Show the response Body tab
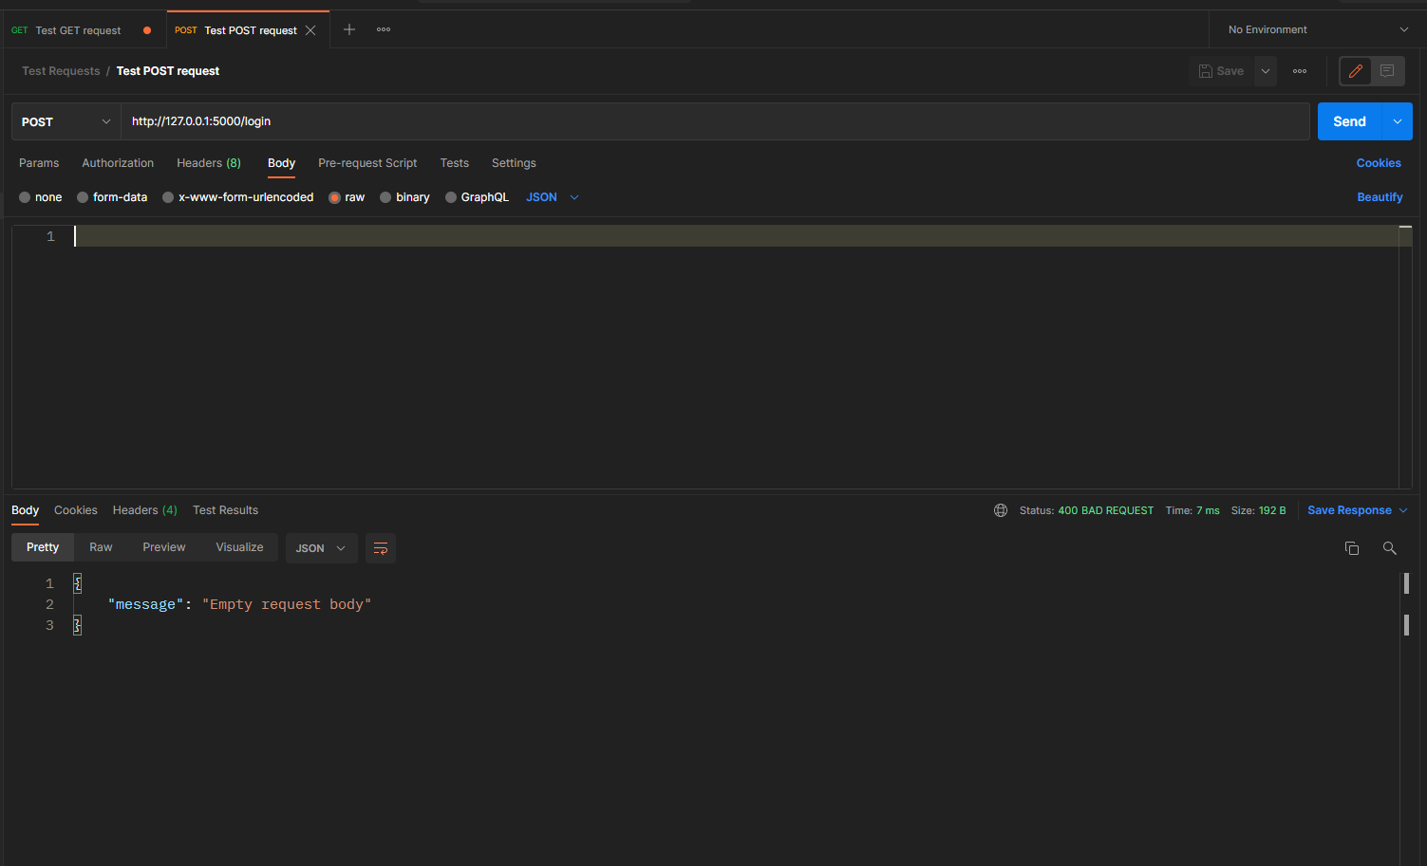The width and height of the screenshot is (1427, 866). click(x=25, y=510)
